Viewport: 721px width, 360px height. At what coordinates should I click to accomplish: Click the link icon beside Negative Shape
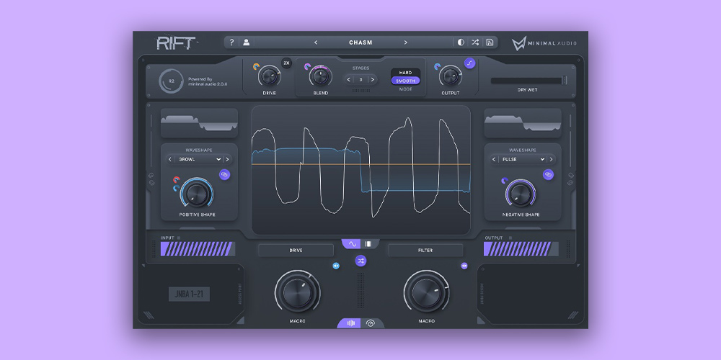548,174
